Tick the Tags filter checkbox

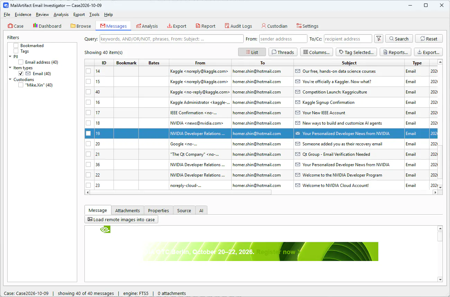coord(16,51)
